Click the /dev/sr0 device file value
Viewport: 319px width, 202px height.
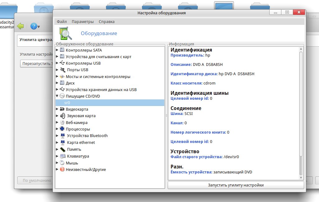point(231,157)
